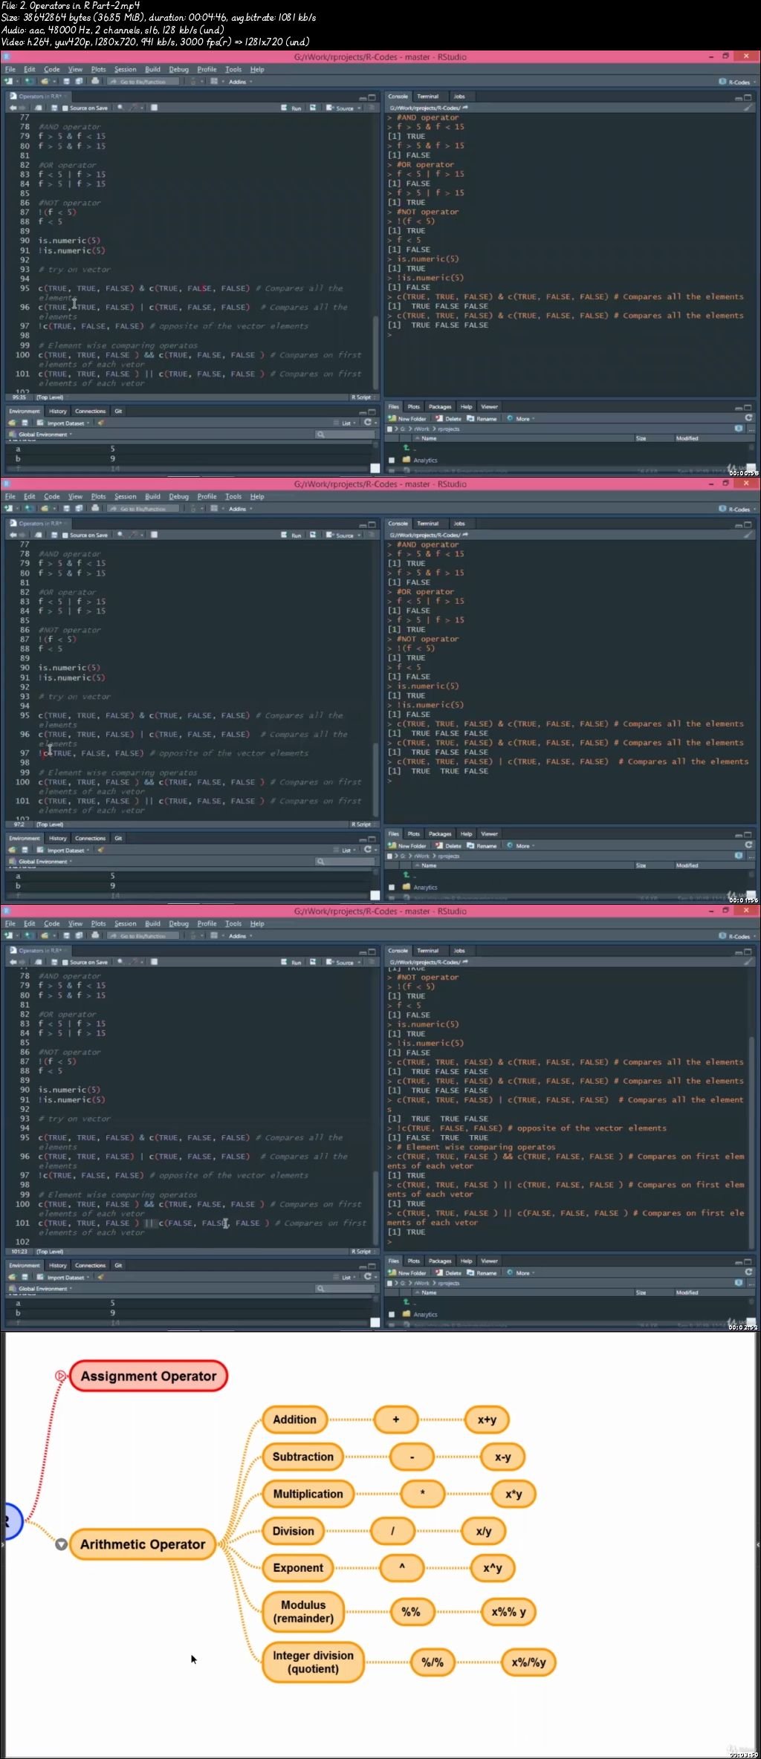
Task: Select the Modulus (remainder) node
Action: pos(303,1612)
